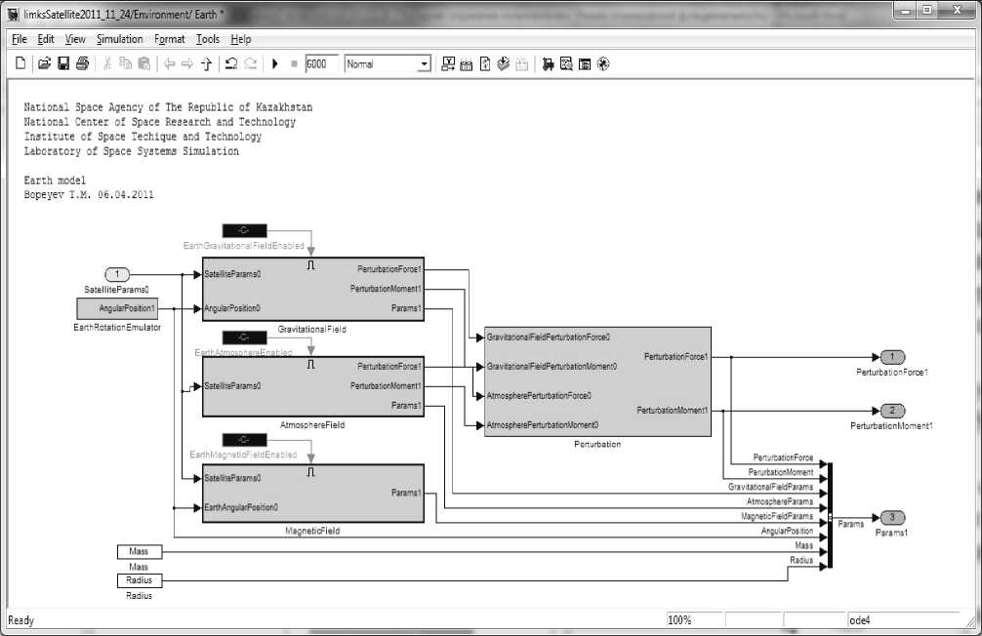The width and height of the screenshot is (982, 636).
Task: Click the fourth icon right of the Normal dropdown
Action: point(504,63)
